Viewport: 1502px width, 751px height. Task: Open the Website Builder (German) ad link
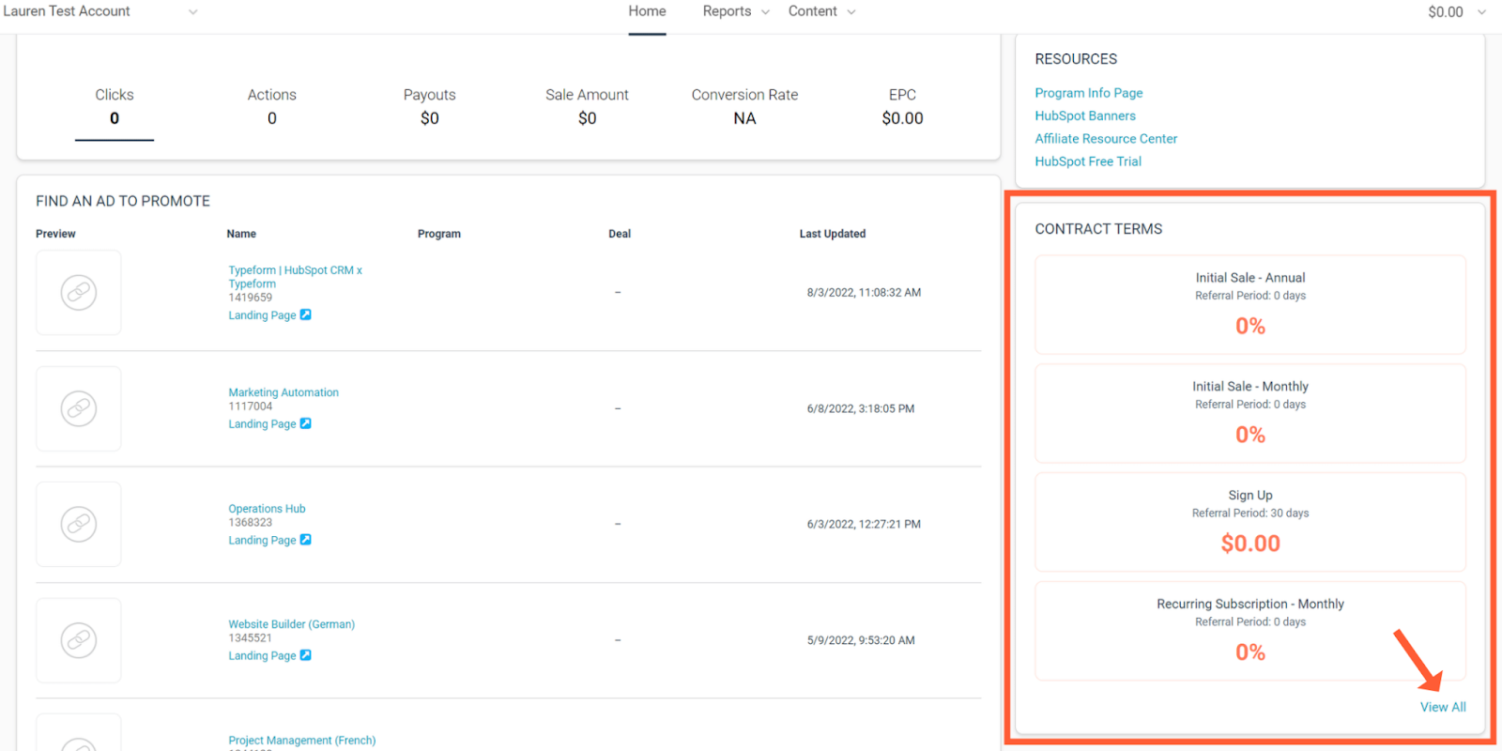(291, 624)
